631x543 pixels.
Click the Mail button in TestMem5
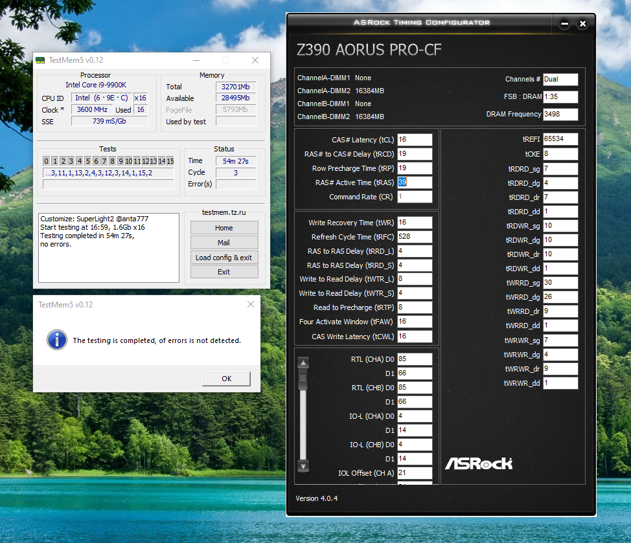tap(224, 243)
